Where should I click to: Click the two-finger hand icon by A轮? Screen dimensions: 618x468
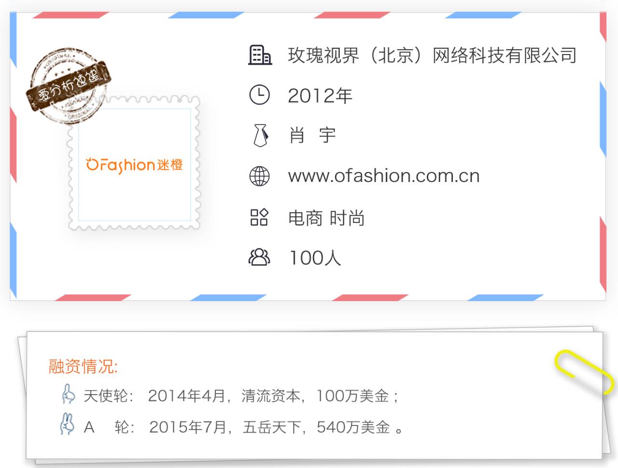[x=67, y=424]
